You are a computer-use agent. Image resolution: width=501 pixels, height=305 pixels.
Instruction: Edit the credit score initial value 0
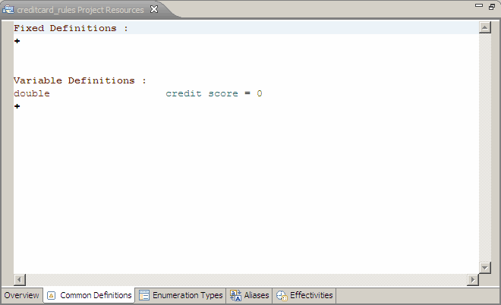pos(259,93)
